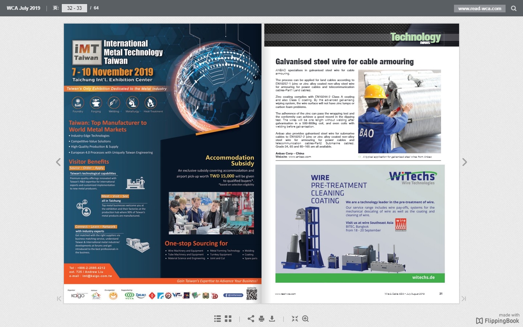
Task: Click the 'Accommodation Subsidy' heading
Action: pyautogui.click(x=230, y=160)
